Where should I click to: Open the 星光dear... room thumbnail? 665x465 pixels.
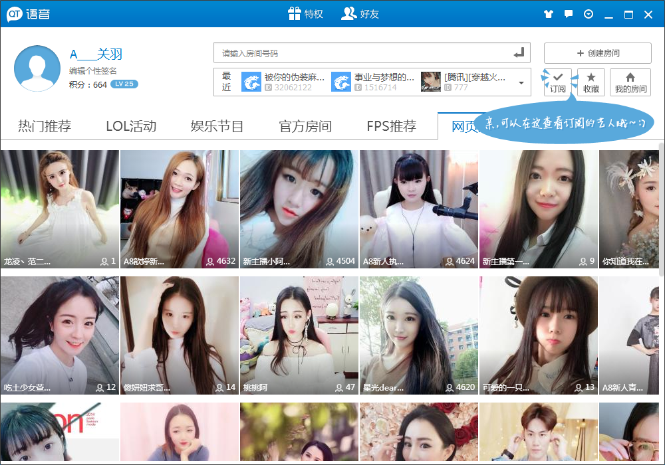pyautogui.click(x=419, y=335)
